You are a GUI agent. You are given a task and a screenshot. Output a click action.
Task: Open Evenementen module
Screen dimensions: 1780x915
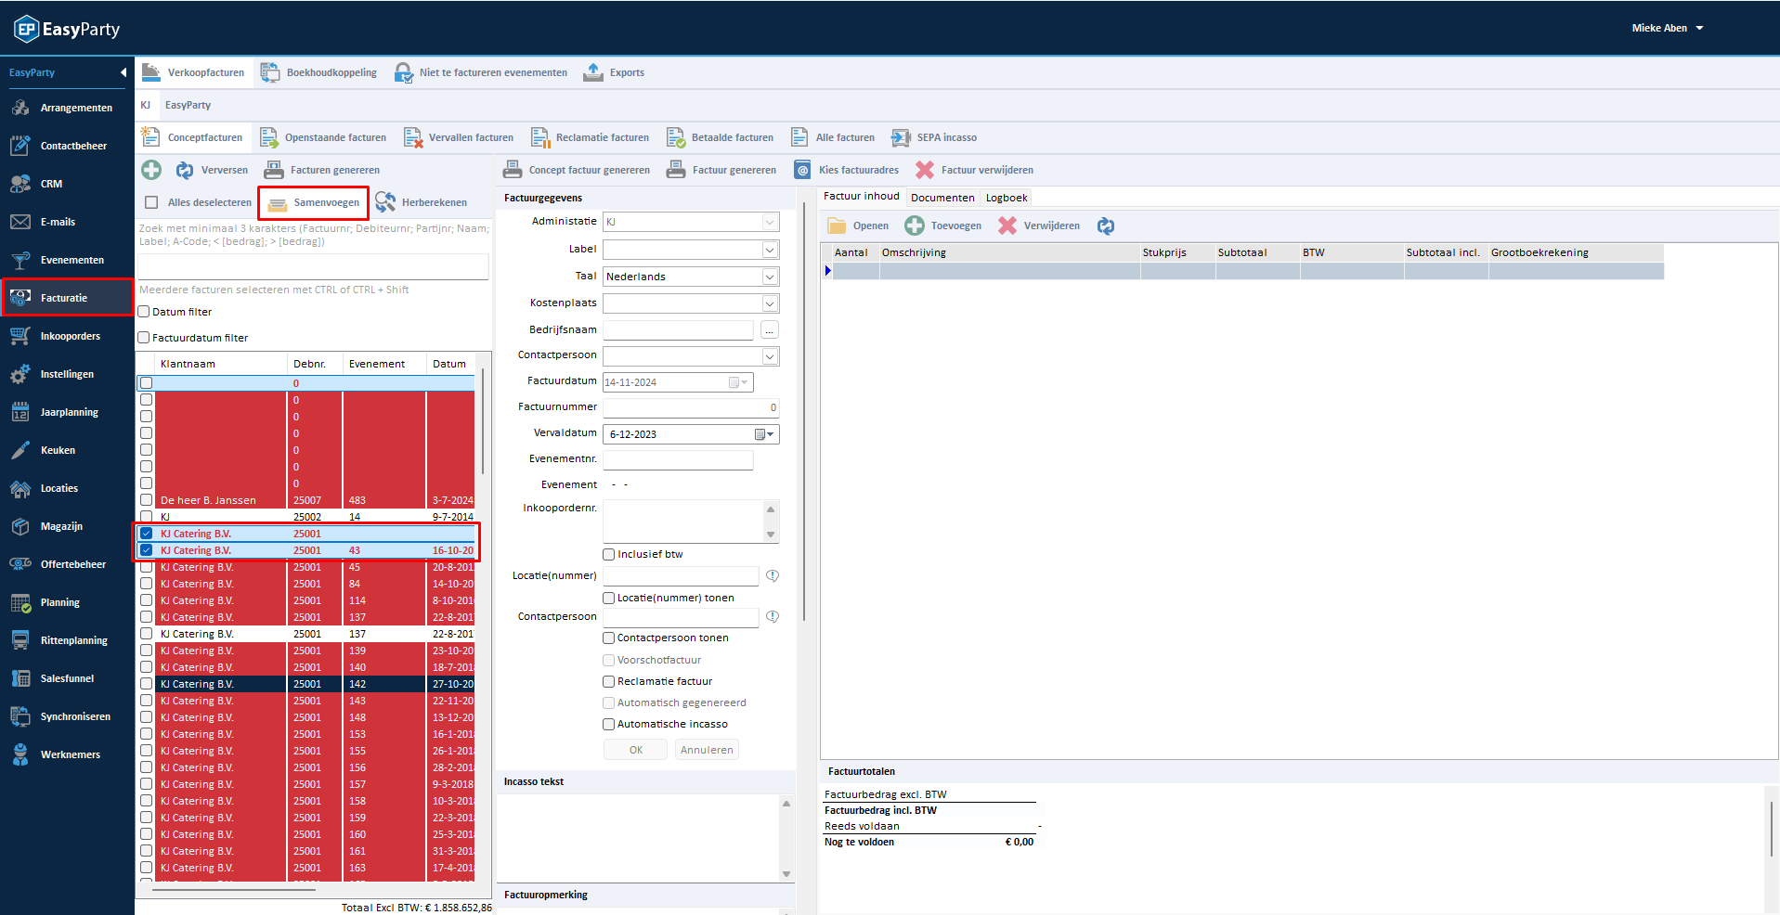pyautogui.click(x=58, y=260)
